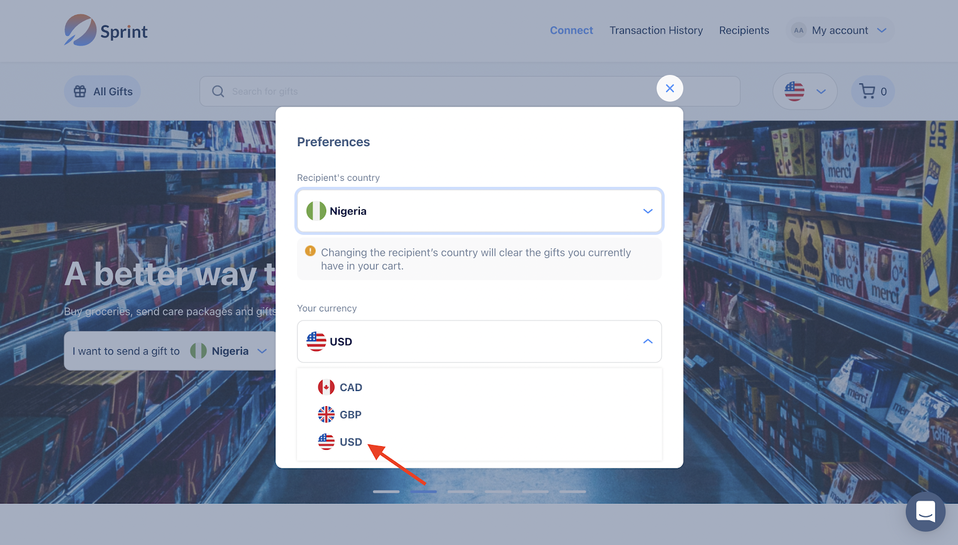
Task: Collapse the Your currency USD dropdown
Action: coord(480,341)
